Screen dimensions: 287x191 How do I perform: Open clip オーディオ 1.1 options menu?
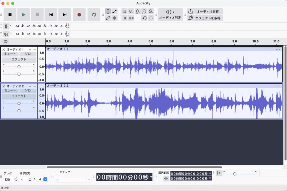point(278,49)
